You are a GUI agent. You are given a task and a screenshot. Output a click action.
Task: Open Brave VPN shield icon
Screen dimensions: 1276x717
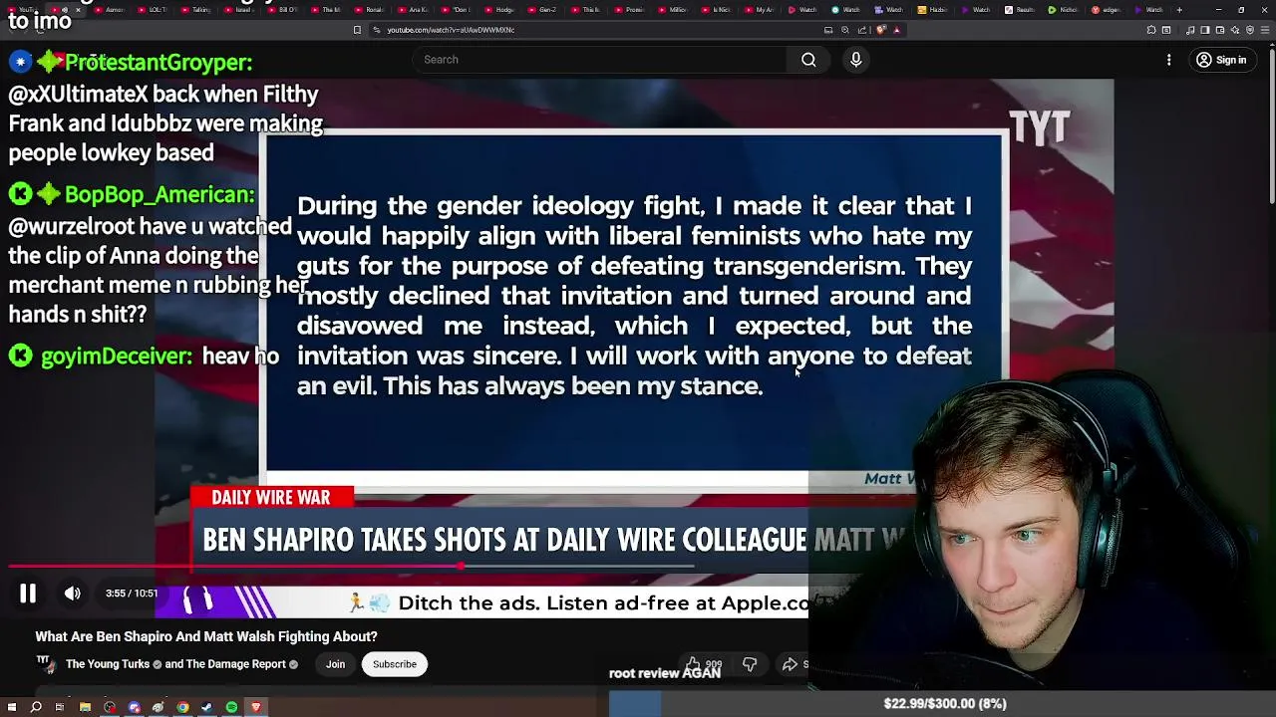1250,30
